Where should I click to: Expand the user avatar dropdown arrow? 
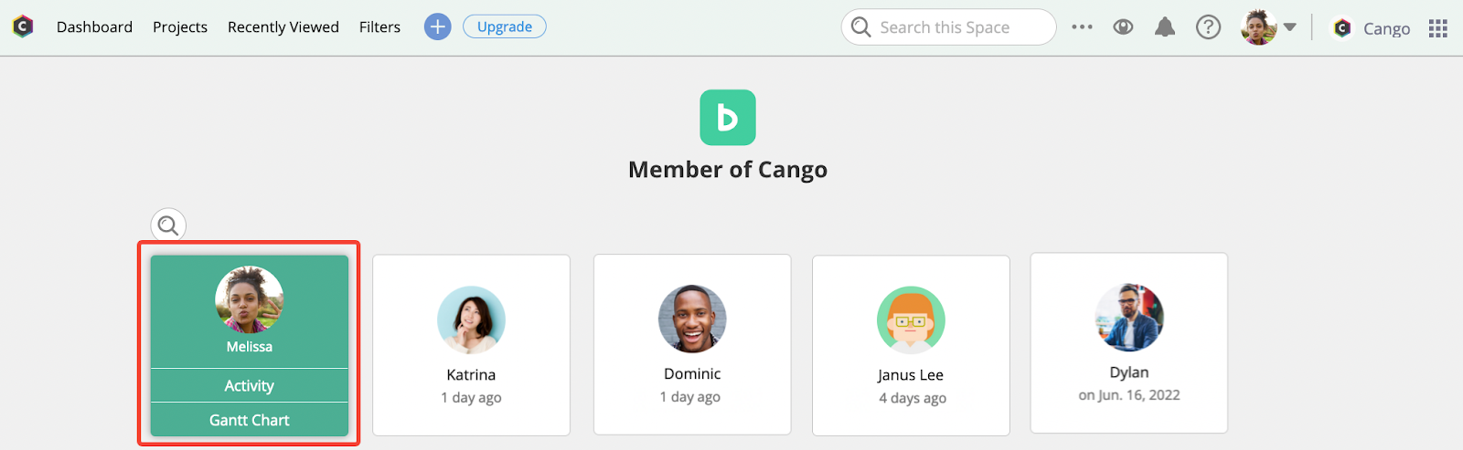click(x=1289, y=27)
